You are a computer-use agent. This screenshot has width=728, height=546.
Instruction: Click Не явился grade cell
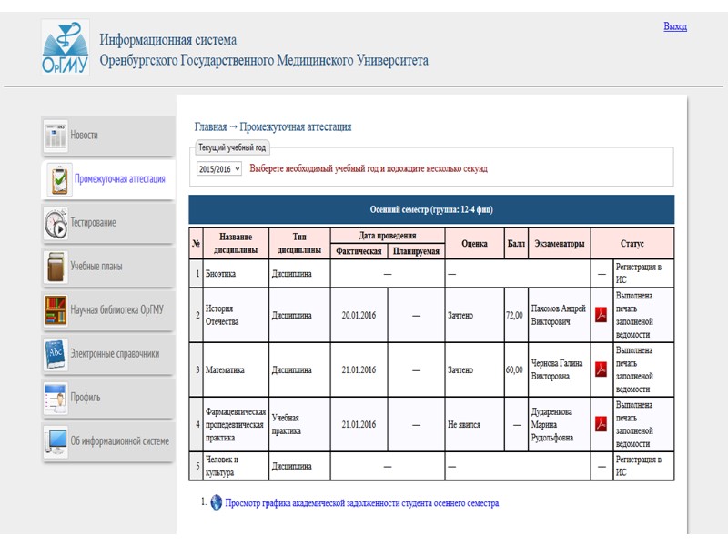click(474, 424)
